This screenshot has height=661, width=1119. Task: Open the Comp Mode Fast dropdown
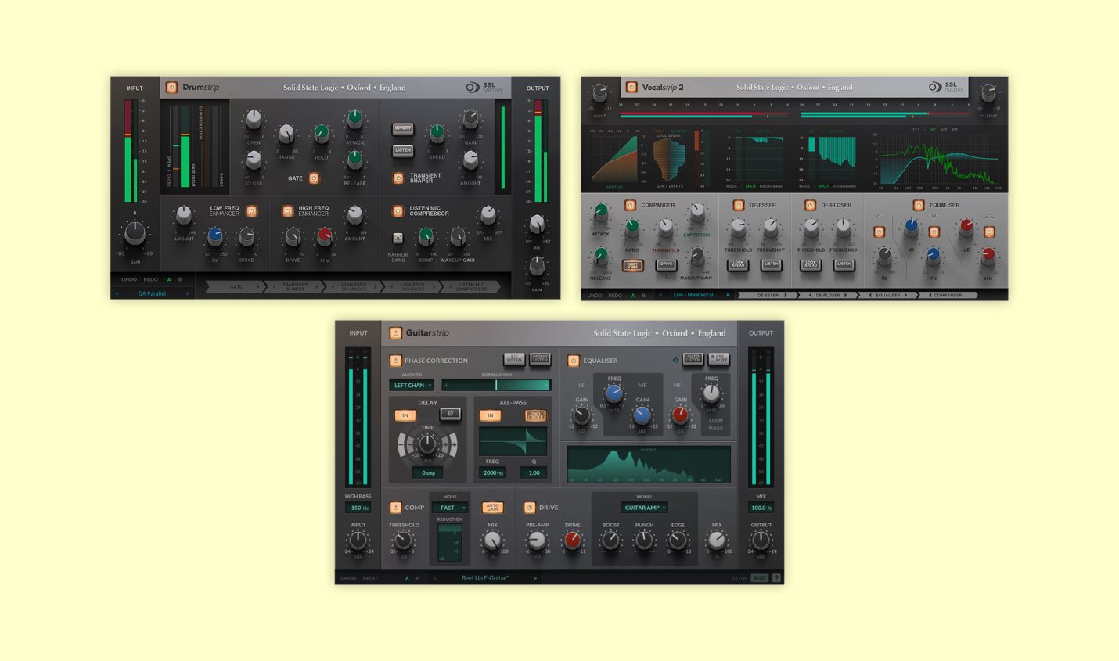[x=450, y=508]
